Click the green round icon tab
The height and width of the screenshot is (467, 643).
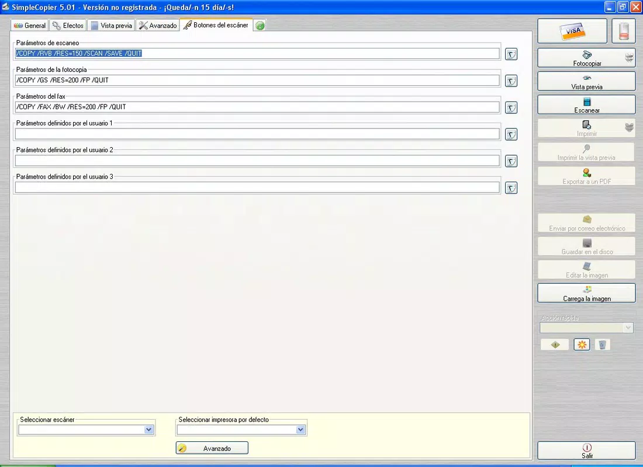pos(260,26)
